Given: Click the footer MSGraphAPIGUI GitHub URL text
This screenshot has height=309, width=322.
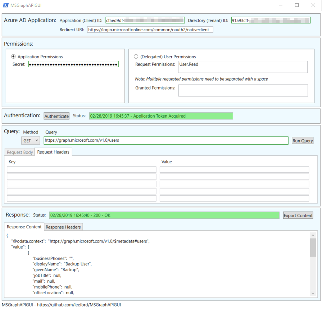Looking at the screenshot, I should [x=62, y=305].
